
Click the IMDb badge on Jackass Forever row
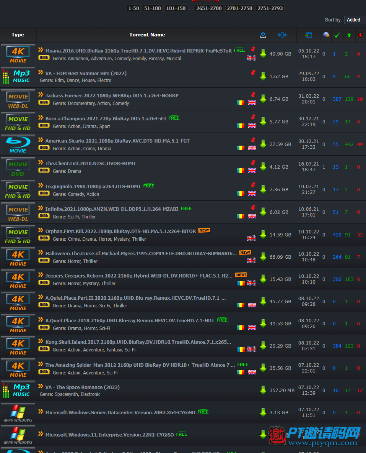click(44, 103)
